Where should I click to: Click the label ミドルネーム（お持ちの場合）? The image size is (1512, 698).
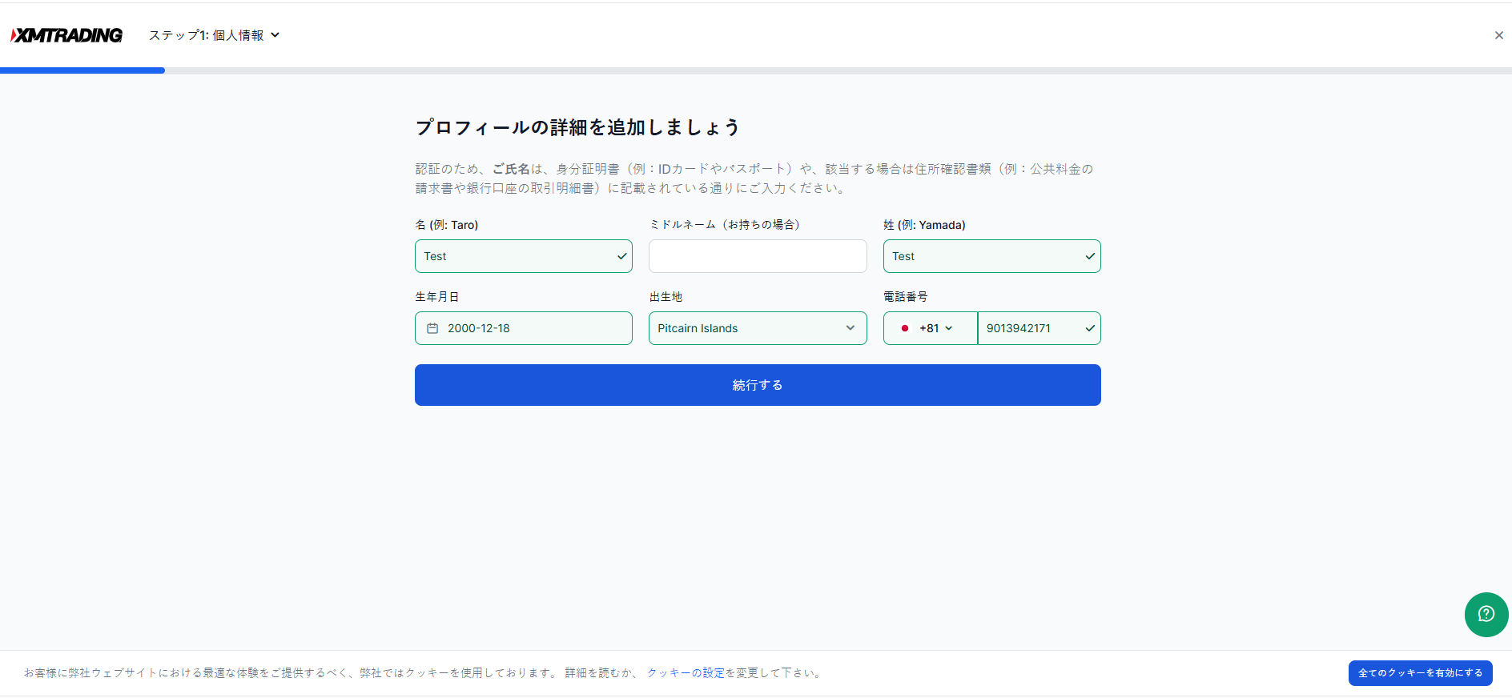(x=725, y=225)
